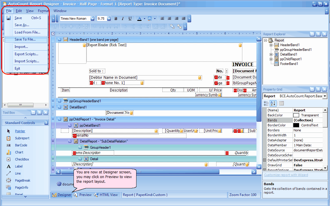The image size is (330, 206).
Task: Open the Window menu
Action: click(x=60, y=11)
